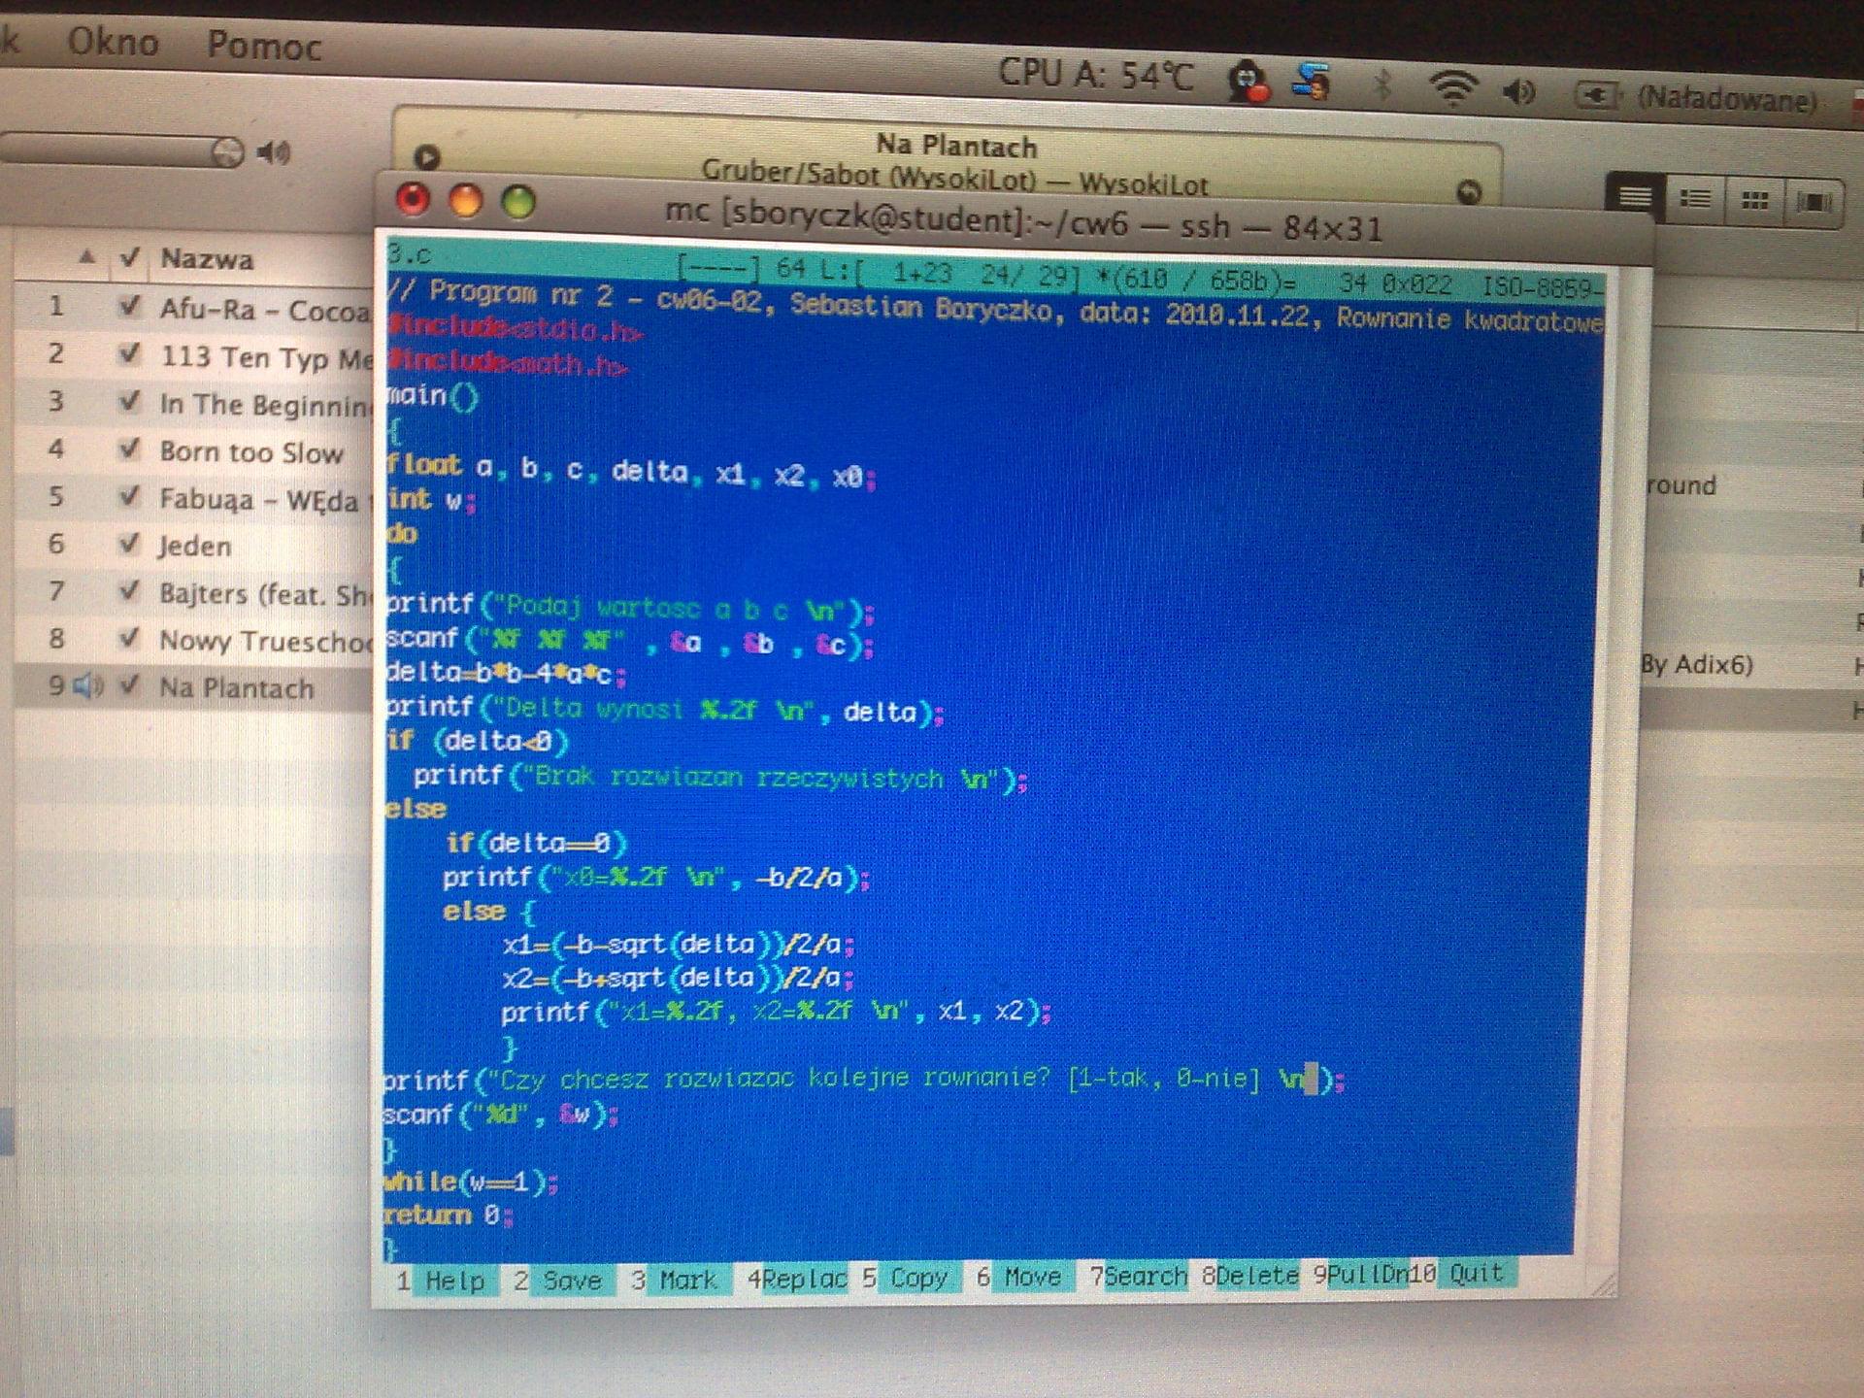Switch iTunes to Cover Flow view
Image resolution: width=1864 pixels, height=1398 pixels.
pyautogui.click(x=1814, y=203)
